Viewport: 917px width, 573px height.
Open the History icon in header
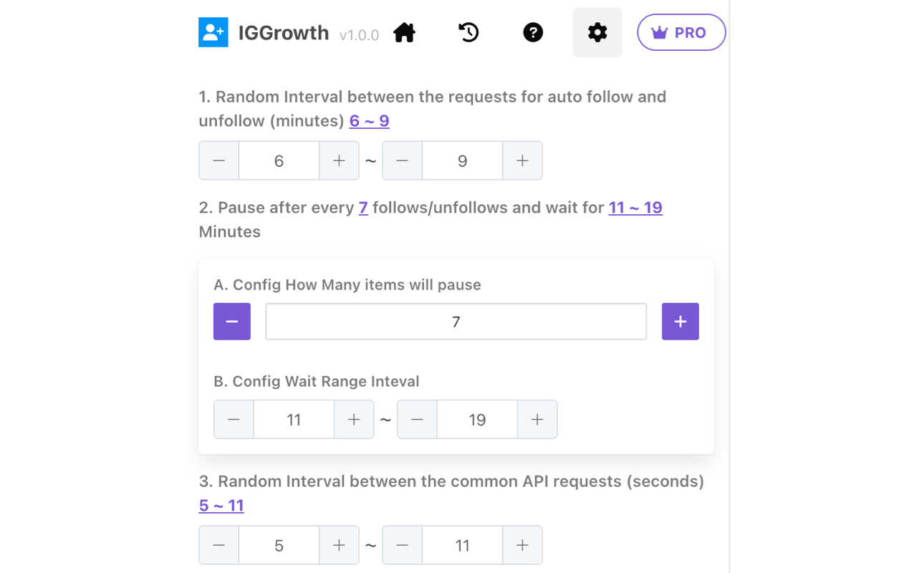[469, 32]
